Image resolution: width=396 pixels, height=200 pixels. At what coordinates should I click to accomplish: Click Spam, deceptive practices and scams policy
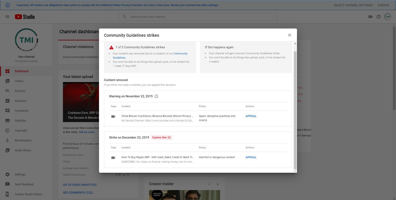tap(217, 118)
